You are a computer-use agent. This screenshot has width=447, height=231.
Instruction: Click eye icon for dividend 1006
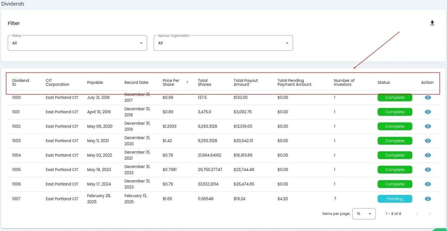428,184
